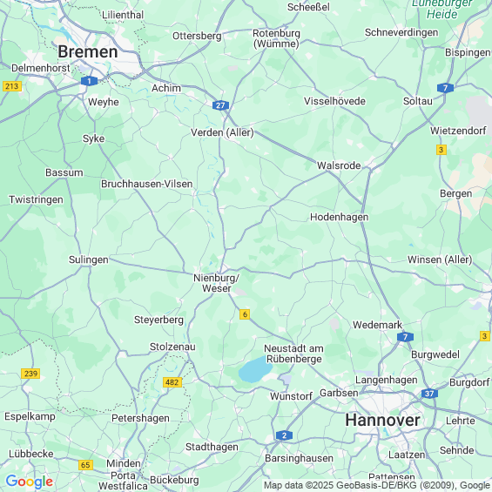The image size is (492, 492).
Task: Click the yellow 6 road shield near Nienburg
Action: click(x=245, y=314)
